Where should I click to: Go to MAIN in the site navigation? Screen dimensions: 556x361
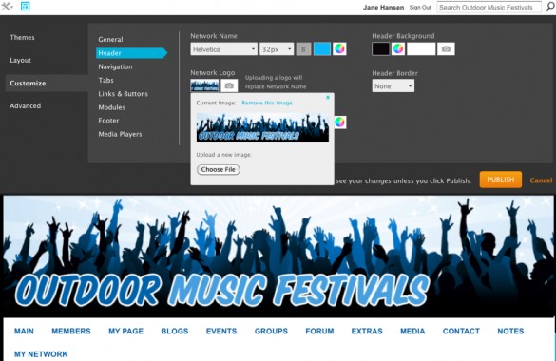(x=24, y=331)
